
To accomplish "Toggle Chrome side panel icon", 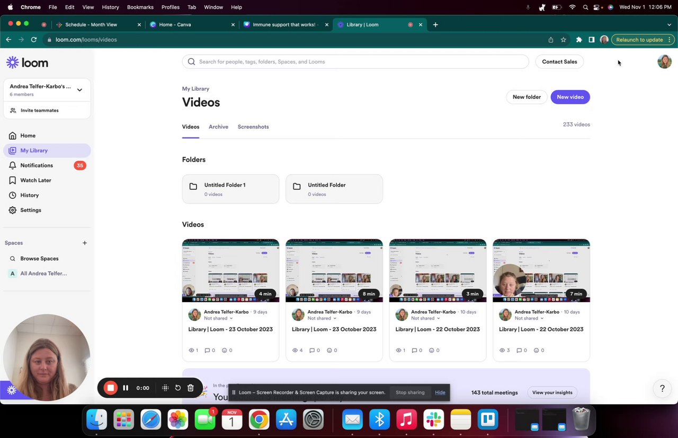I will pyautogui.click(x=592, y=40).
